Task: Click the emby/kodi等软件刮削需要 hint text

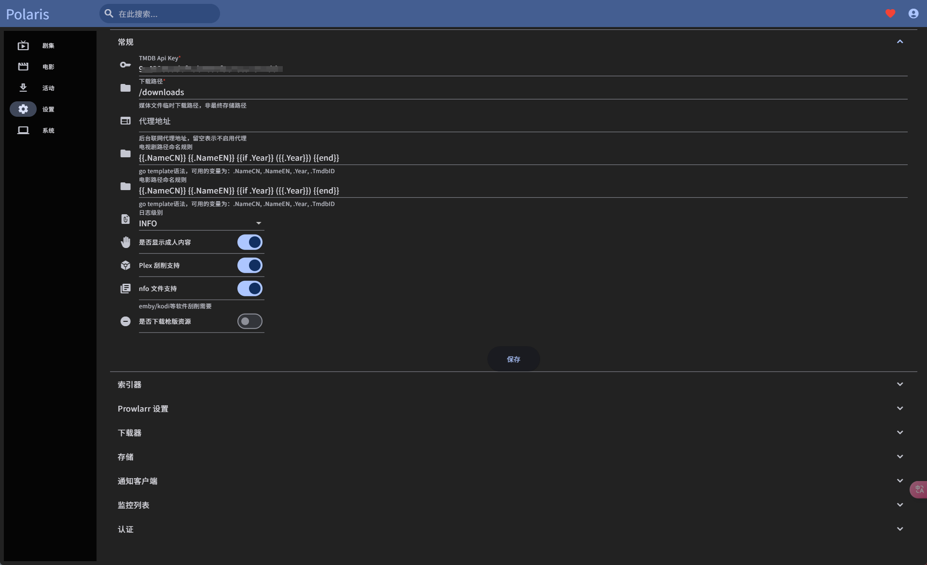Action: (175, 306)
